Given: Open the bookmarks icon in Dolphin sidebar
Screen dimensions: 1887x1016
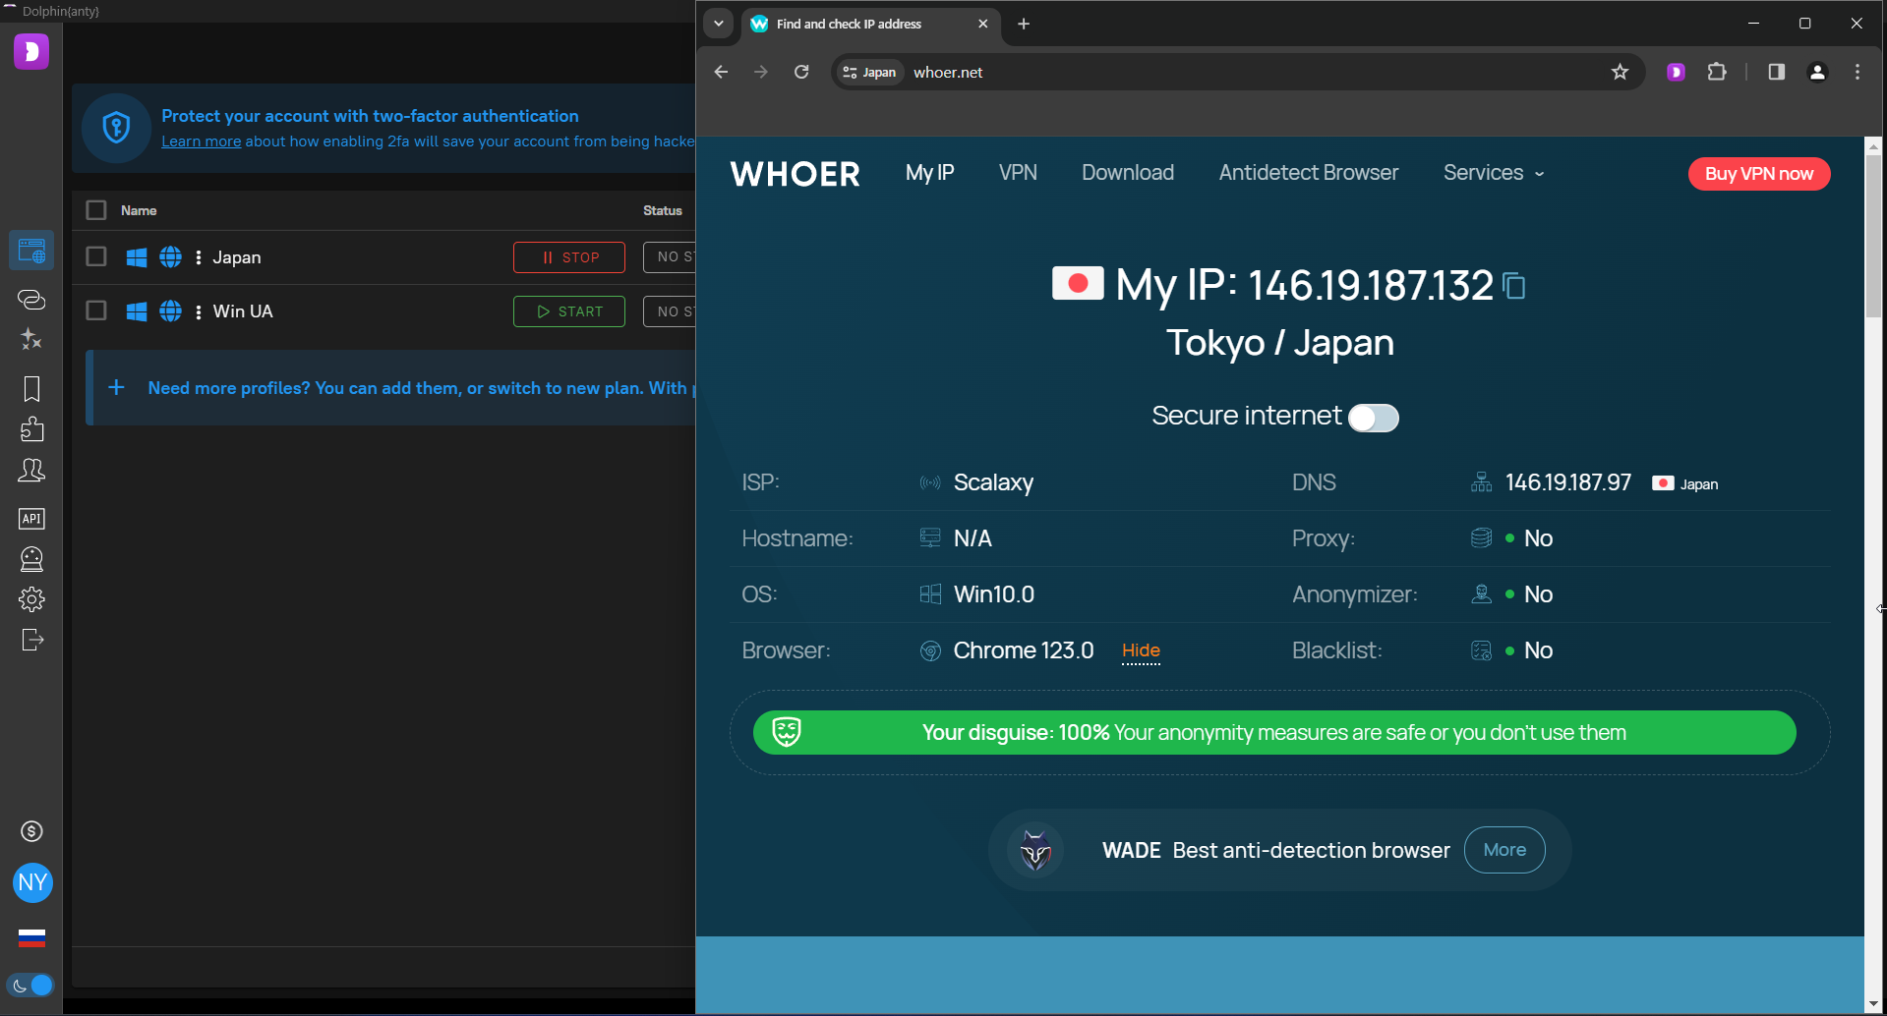Looking at the screenshot, I should click(x=31, y=389).
